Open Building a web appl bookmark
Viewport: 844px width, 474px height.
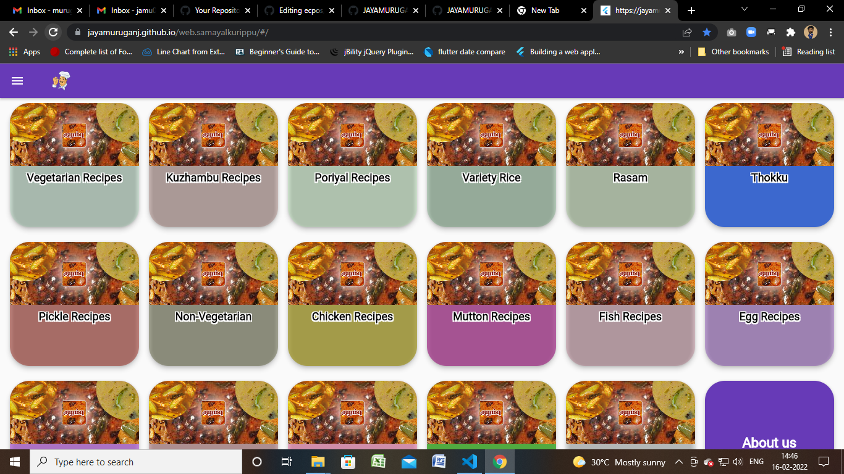(x=558, y=52)
